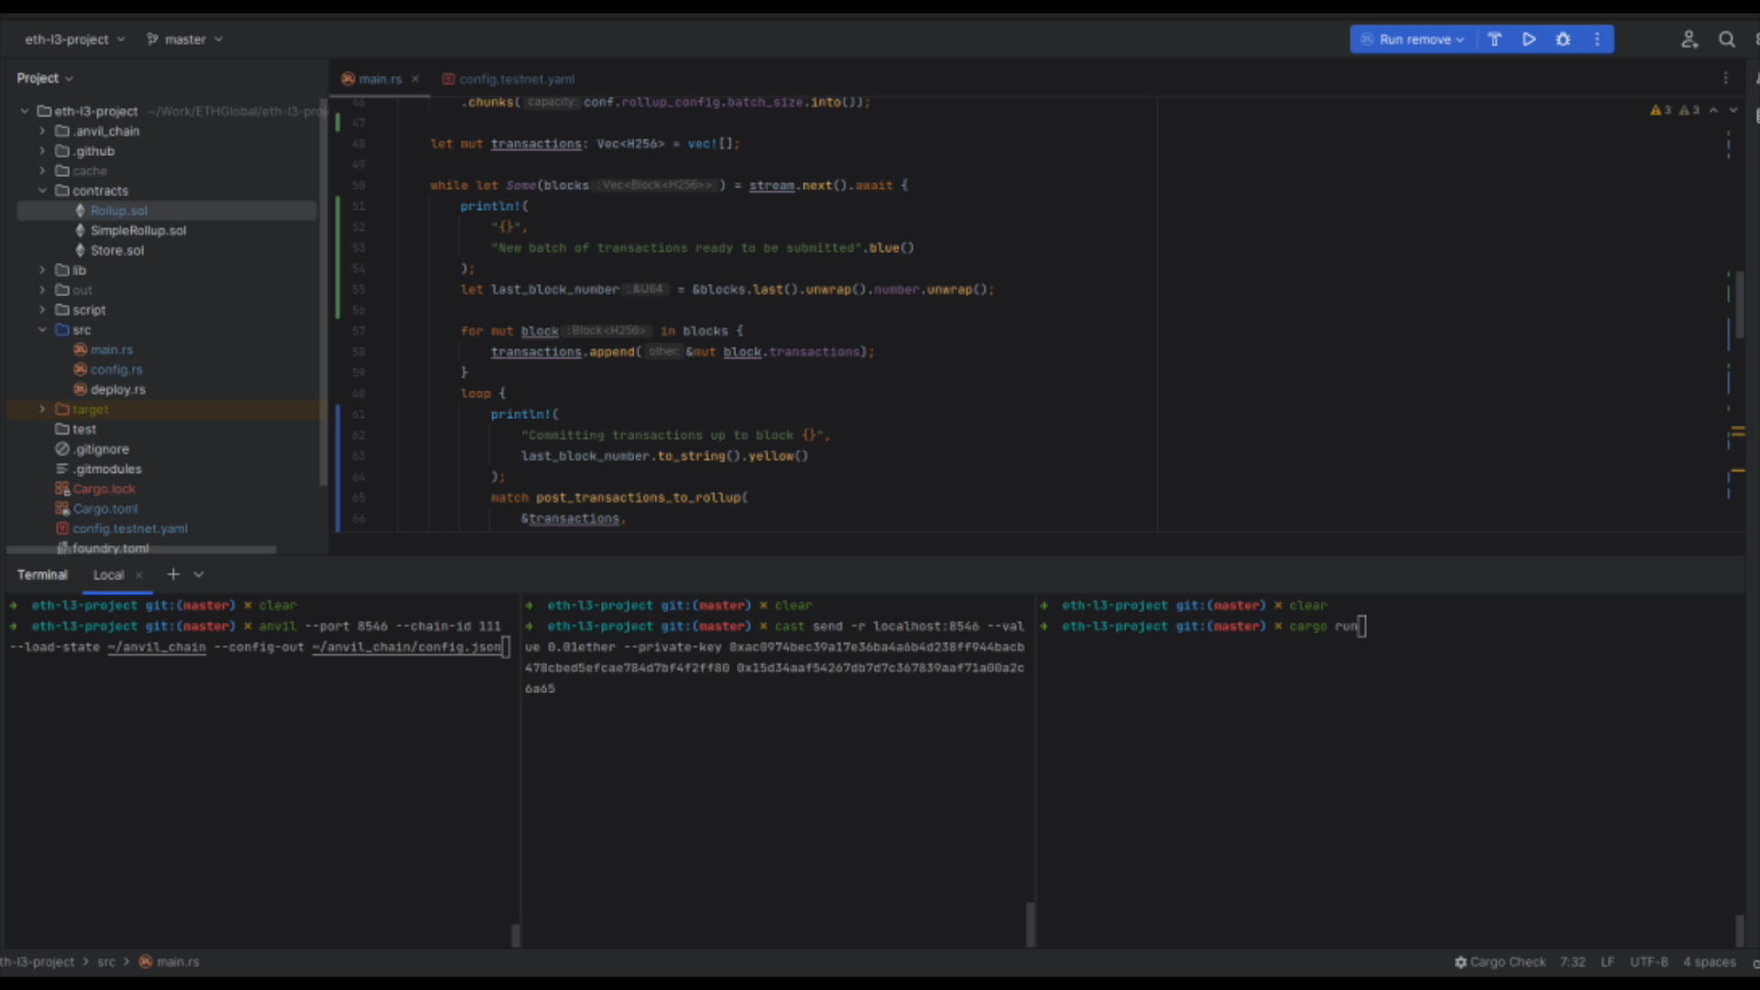Screen dimensions: 1760x990
Task: Open the .gitmodules file
Action: pyautogui.click(x=107, y=469)
